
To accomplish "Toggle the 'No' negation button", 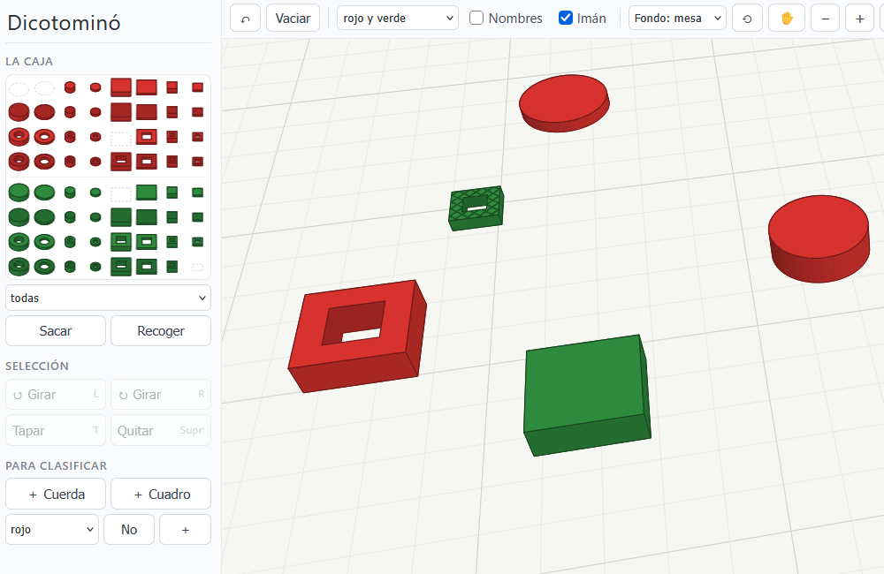I will (x=129, y=530).
